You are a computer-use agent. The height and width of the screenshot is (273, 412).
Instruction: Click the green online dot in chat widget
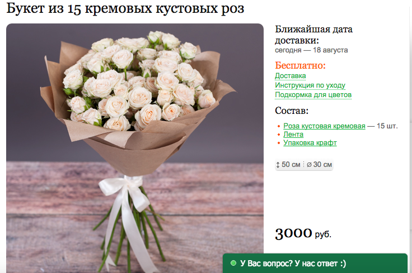coord(233,263)
